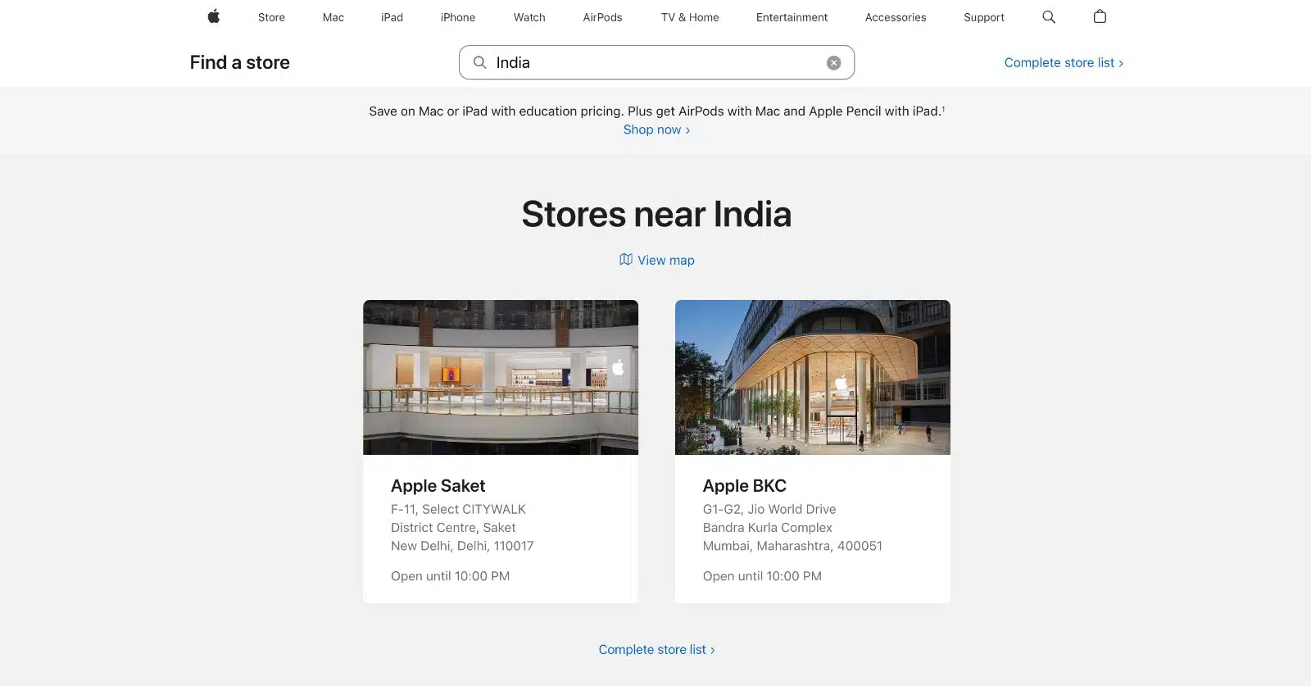Open Complete store list link at bottom
This screenshot has width=1311, height=686.
(x=656, y=649)
